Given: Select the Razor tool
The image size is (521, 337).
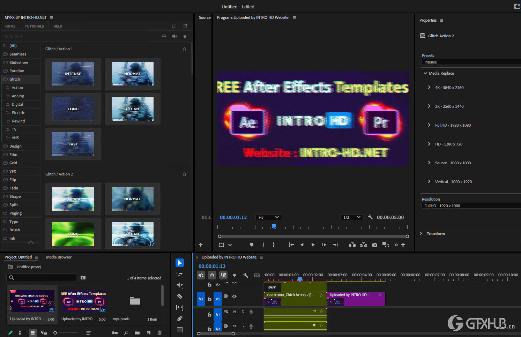Looking at the screenshot, I should pos(180,296).
